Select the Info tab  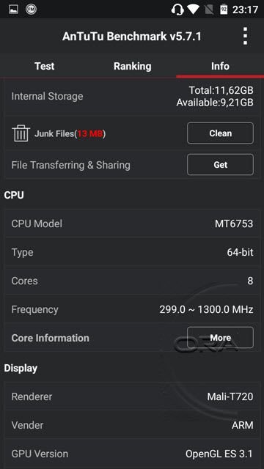220,66
